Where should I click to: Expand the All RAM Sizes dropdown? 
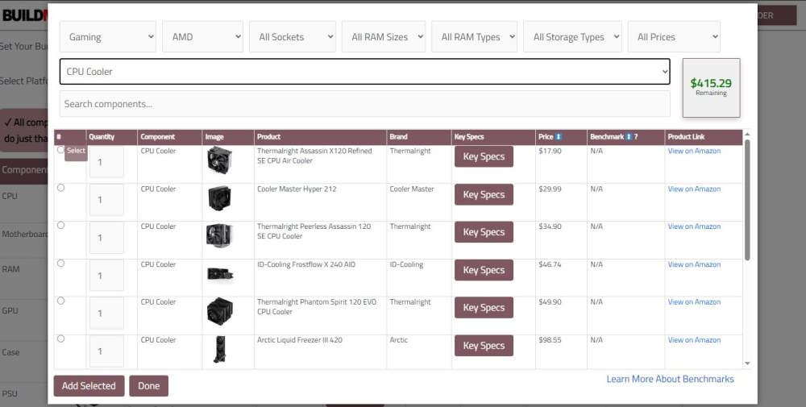coord(384,36)
